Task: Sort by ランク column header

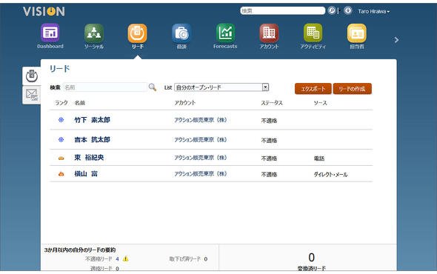Action: click(x=61, y=103)
